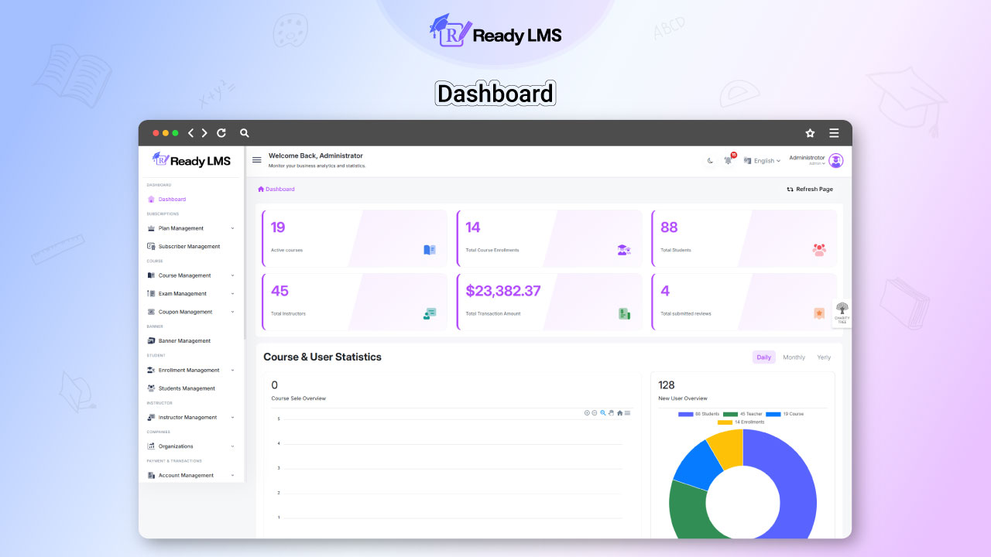Expand the Plan Management submenu chevron
Image resolution: width=991 pixels, height=557 pixels.
pos(232,228)
